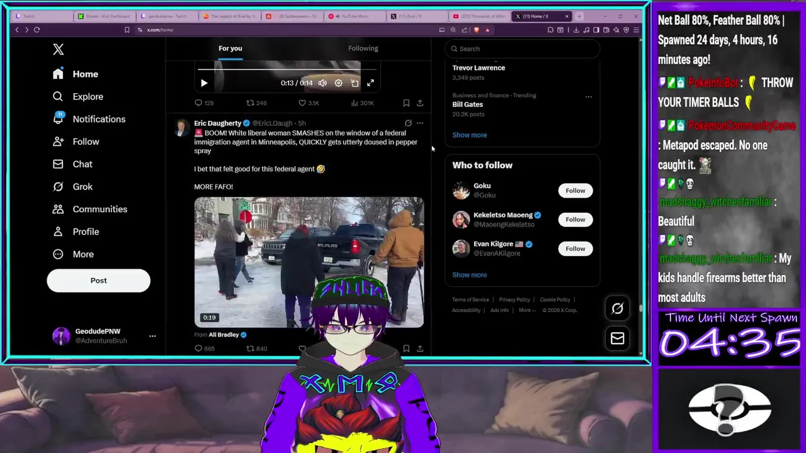This screenshot has height=453, width=806.
Task: Show more Who to follow suggestions
Action: pos(469,275)
